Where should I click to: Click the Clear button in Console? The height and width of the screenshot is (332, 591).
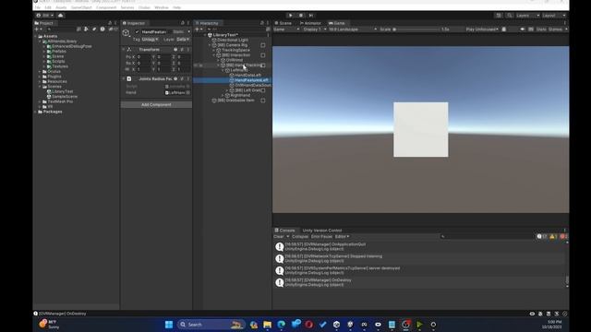[279, 237]
